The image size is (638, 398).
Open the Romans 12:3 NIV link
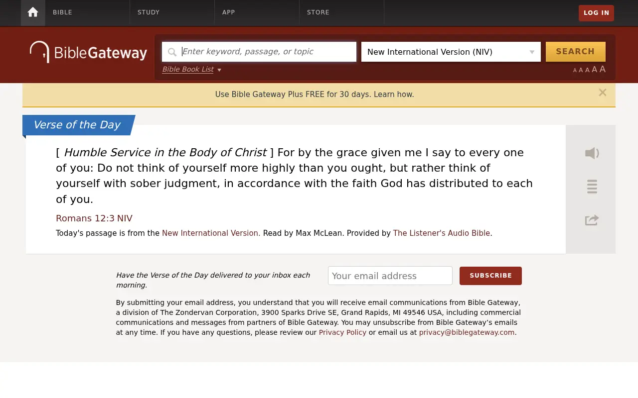click(94, 218)
